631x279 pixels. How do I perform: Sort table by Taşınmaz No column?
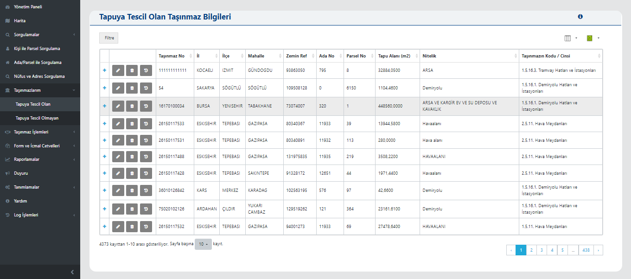coord(172,56)
